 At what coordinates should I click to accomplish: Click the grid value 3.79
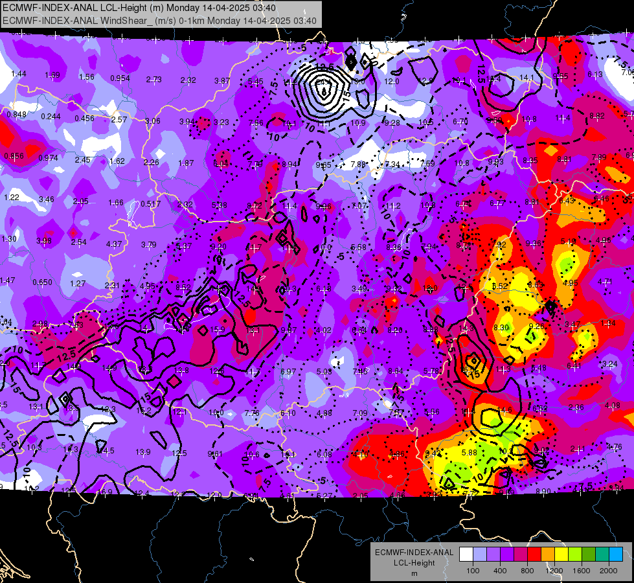click(149, 245)
